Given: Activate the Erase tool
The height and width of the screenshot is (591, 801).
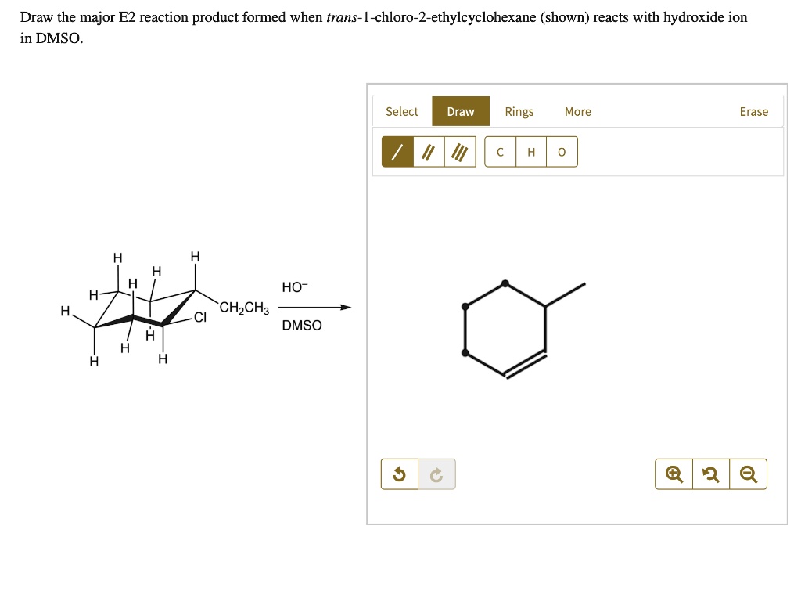Looking at the screenshot, I should coord(753,111).
